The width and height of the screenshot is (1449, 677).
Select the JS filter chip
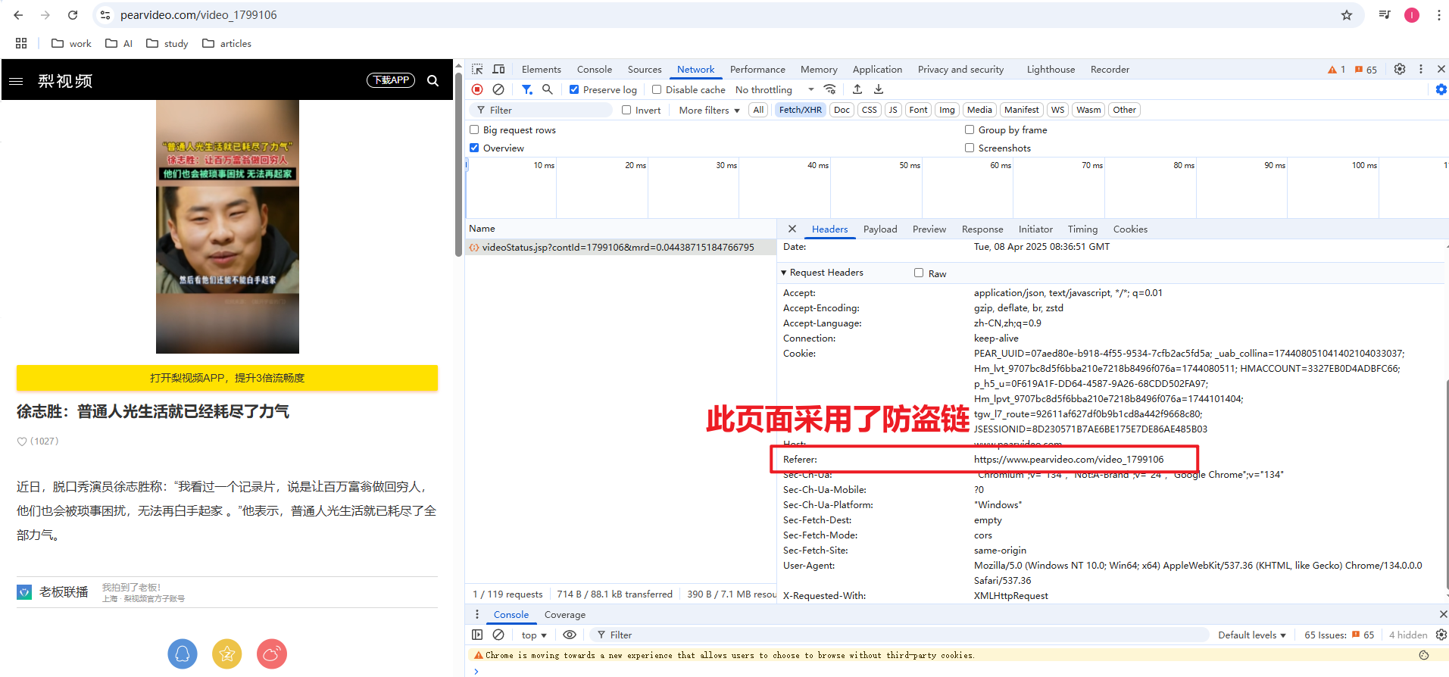(893, 110)
